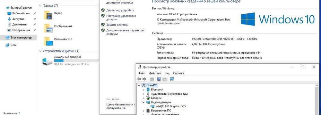Click the show/hide console tree toolbar icon
The image size is (321, 115).
pyautogui.click(x=152, y=79)
